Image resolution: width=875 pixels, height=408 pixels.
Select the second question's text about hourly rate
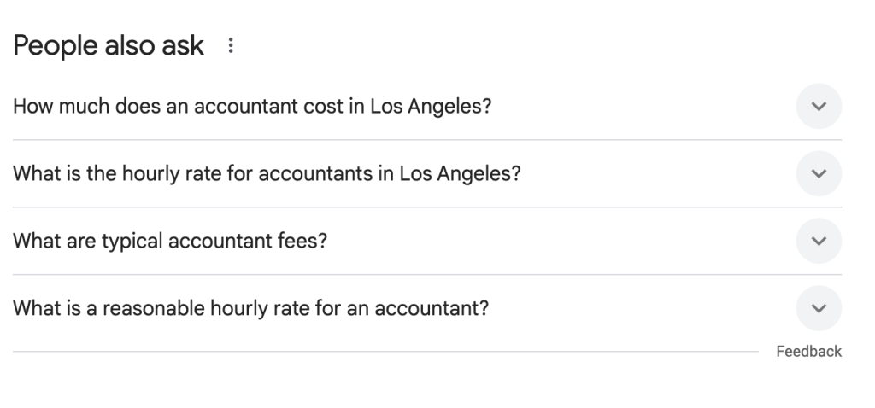coord(267,174)
